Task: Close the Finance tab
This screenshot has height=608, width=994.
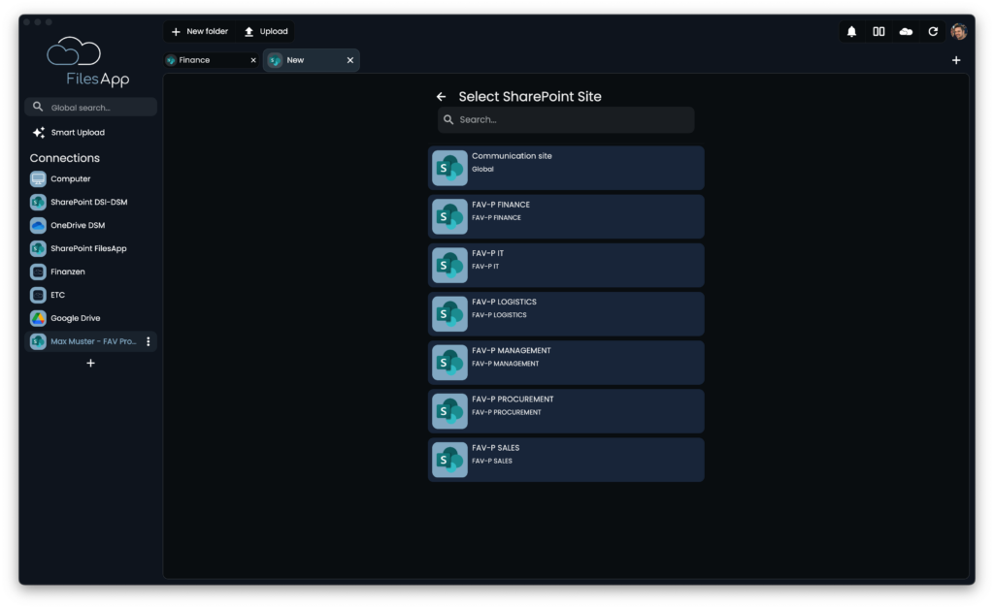Action: pyautogui.click(x=253, y=60)
